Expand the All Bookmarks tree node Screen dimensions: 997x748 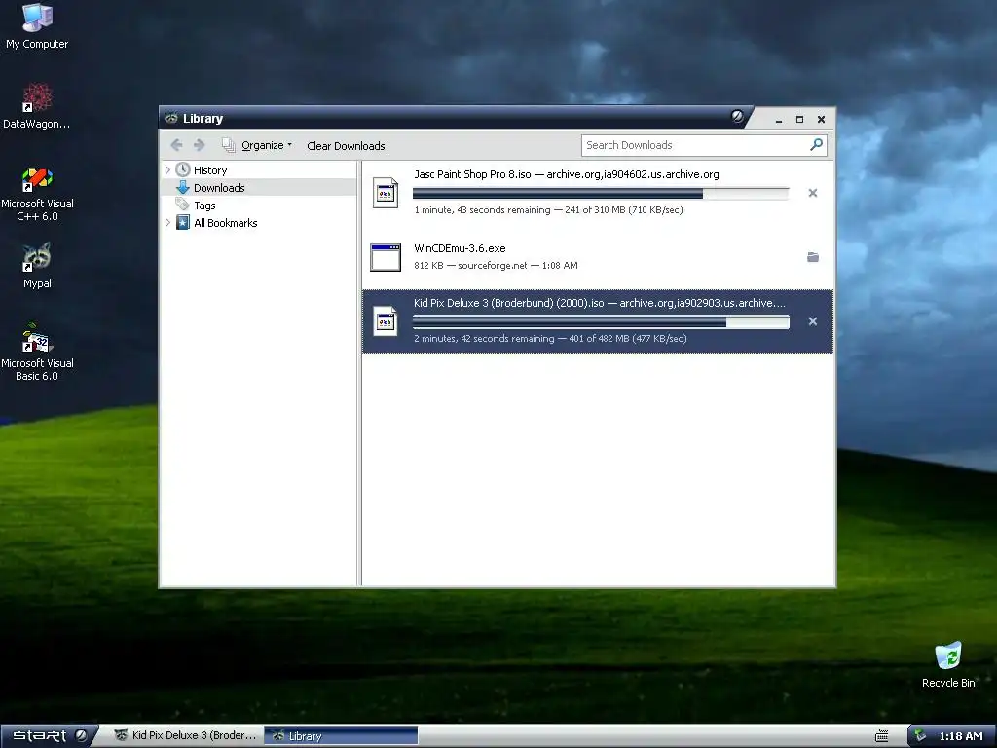(x=167, y=223)
